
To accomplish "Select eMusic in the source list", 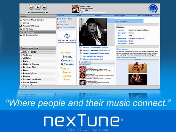I will point(26,23).
